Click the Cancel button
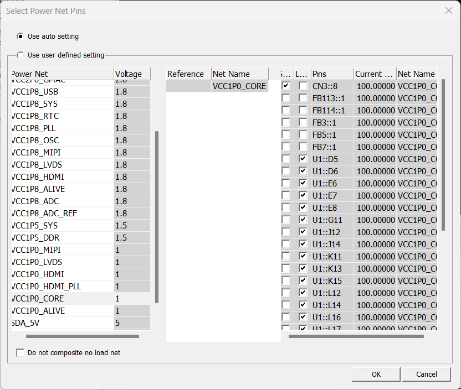 (x=427, y=375)
